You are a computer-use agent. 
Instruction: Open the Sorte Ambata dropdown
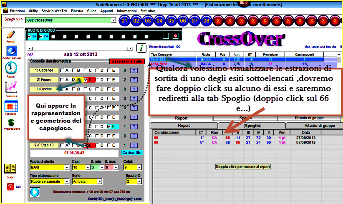pyautogui.click(x=100, y=181)
